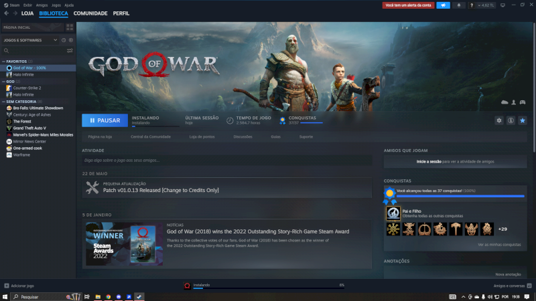Image resolution: width=536 pixels, height=301 pixels.
Task: Open the notifications bell
Action: (459, 5)
